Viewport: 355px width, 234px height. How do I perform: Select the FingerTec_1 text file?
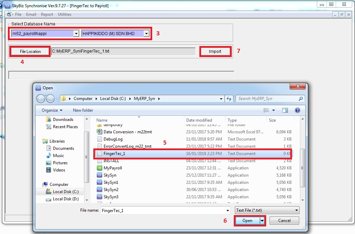(x=114, y=154)
